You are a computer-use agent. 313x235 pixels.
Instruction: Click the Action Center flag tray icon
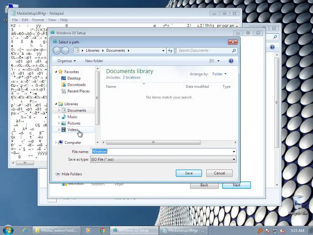tap(267, 231)
